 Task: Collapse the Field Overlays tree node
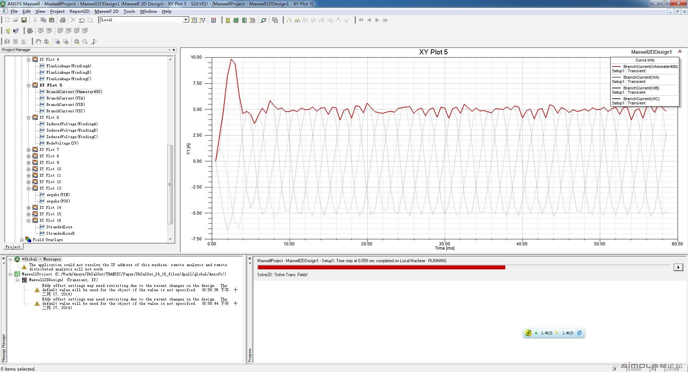22,240
